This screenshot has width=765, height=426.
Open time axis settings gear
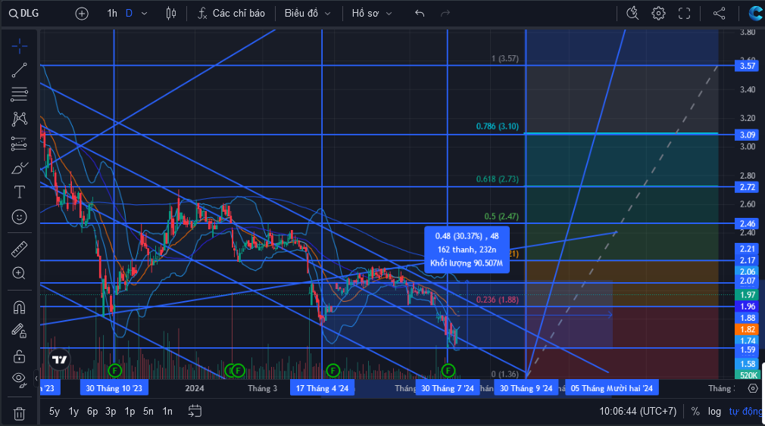coord(753,388)
